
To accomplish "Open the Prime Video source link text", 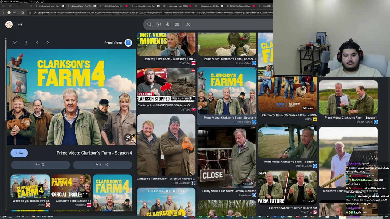I will [x=113, y=43].
